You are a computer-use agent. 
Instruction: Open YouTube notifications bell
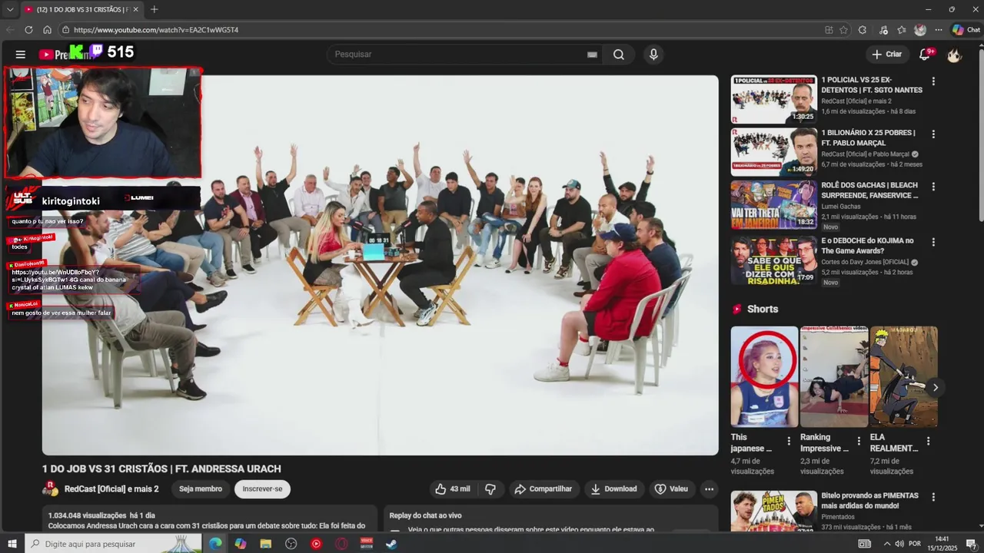[x=925, y=55]
